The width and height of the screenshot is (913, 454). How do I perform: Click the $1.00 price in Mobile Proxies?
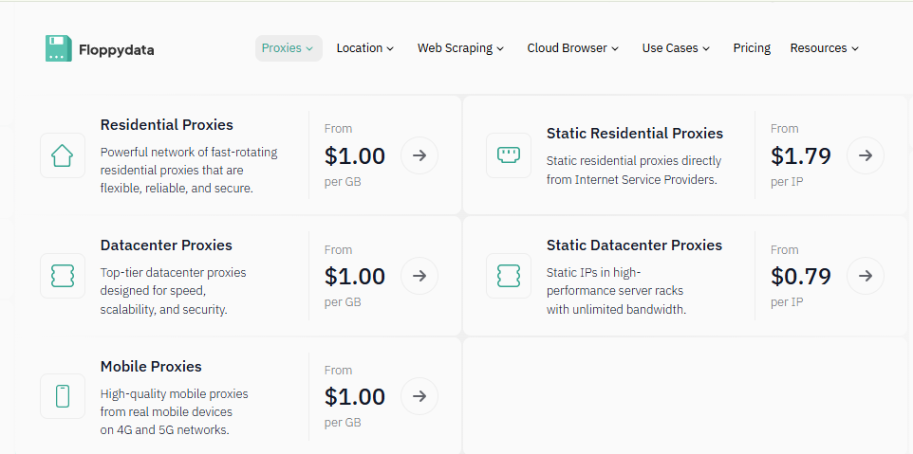tap(355, 396)
